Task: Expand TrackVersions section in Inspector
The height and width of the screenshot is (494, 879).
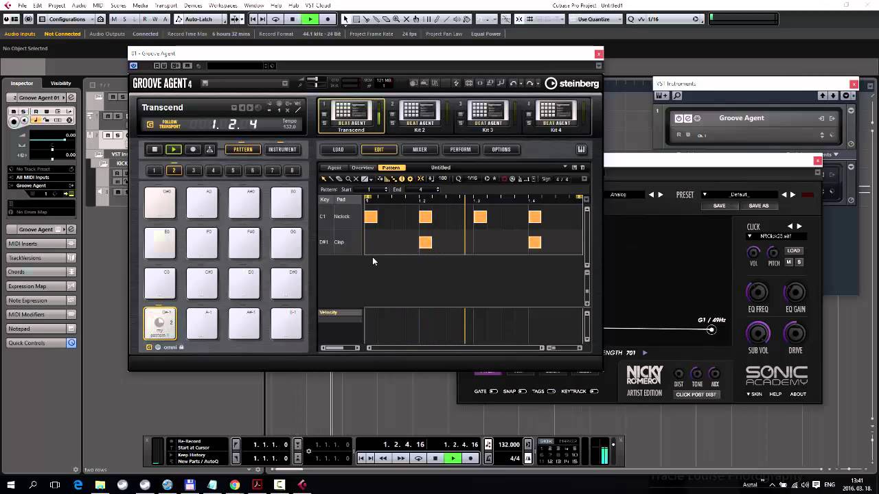Action: (x=41, y=258)
